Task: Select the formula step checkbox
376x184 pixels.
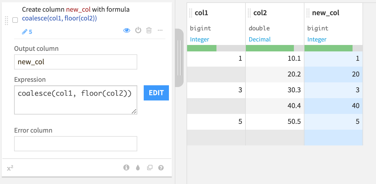Action: click(x=15, y=20)
